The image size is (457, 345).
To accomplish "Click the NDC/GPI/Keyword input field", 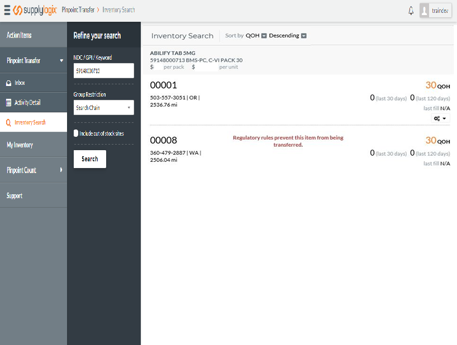I will (103, 70).
